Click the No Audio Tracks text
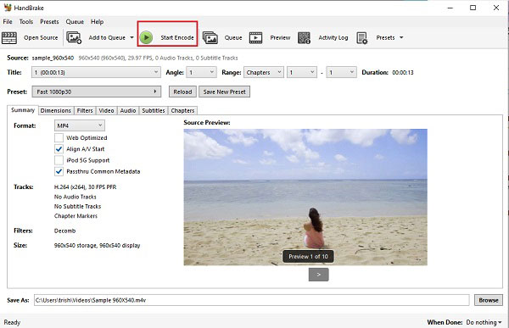 click(x=75, y=197)
